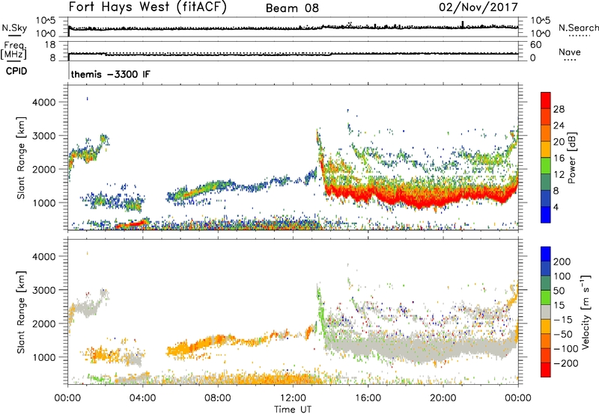
Task: Click the power colorbar '28' tick value
Action: [x=559, y=109]
